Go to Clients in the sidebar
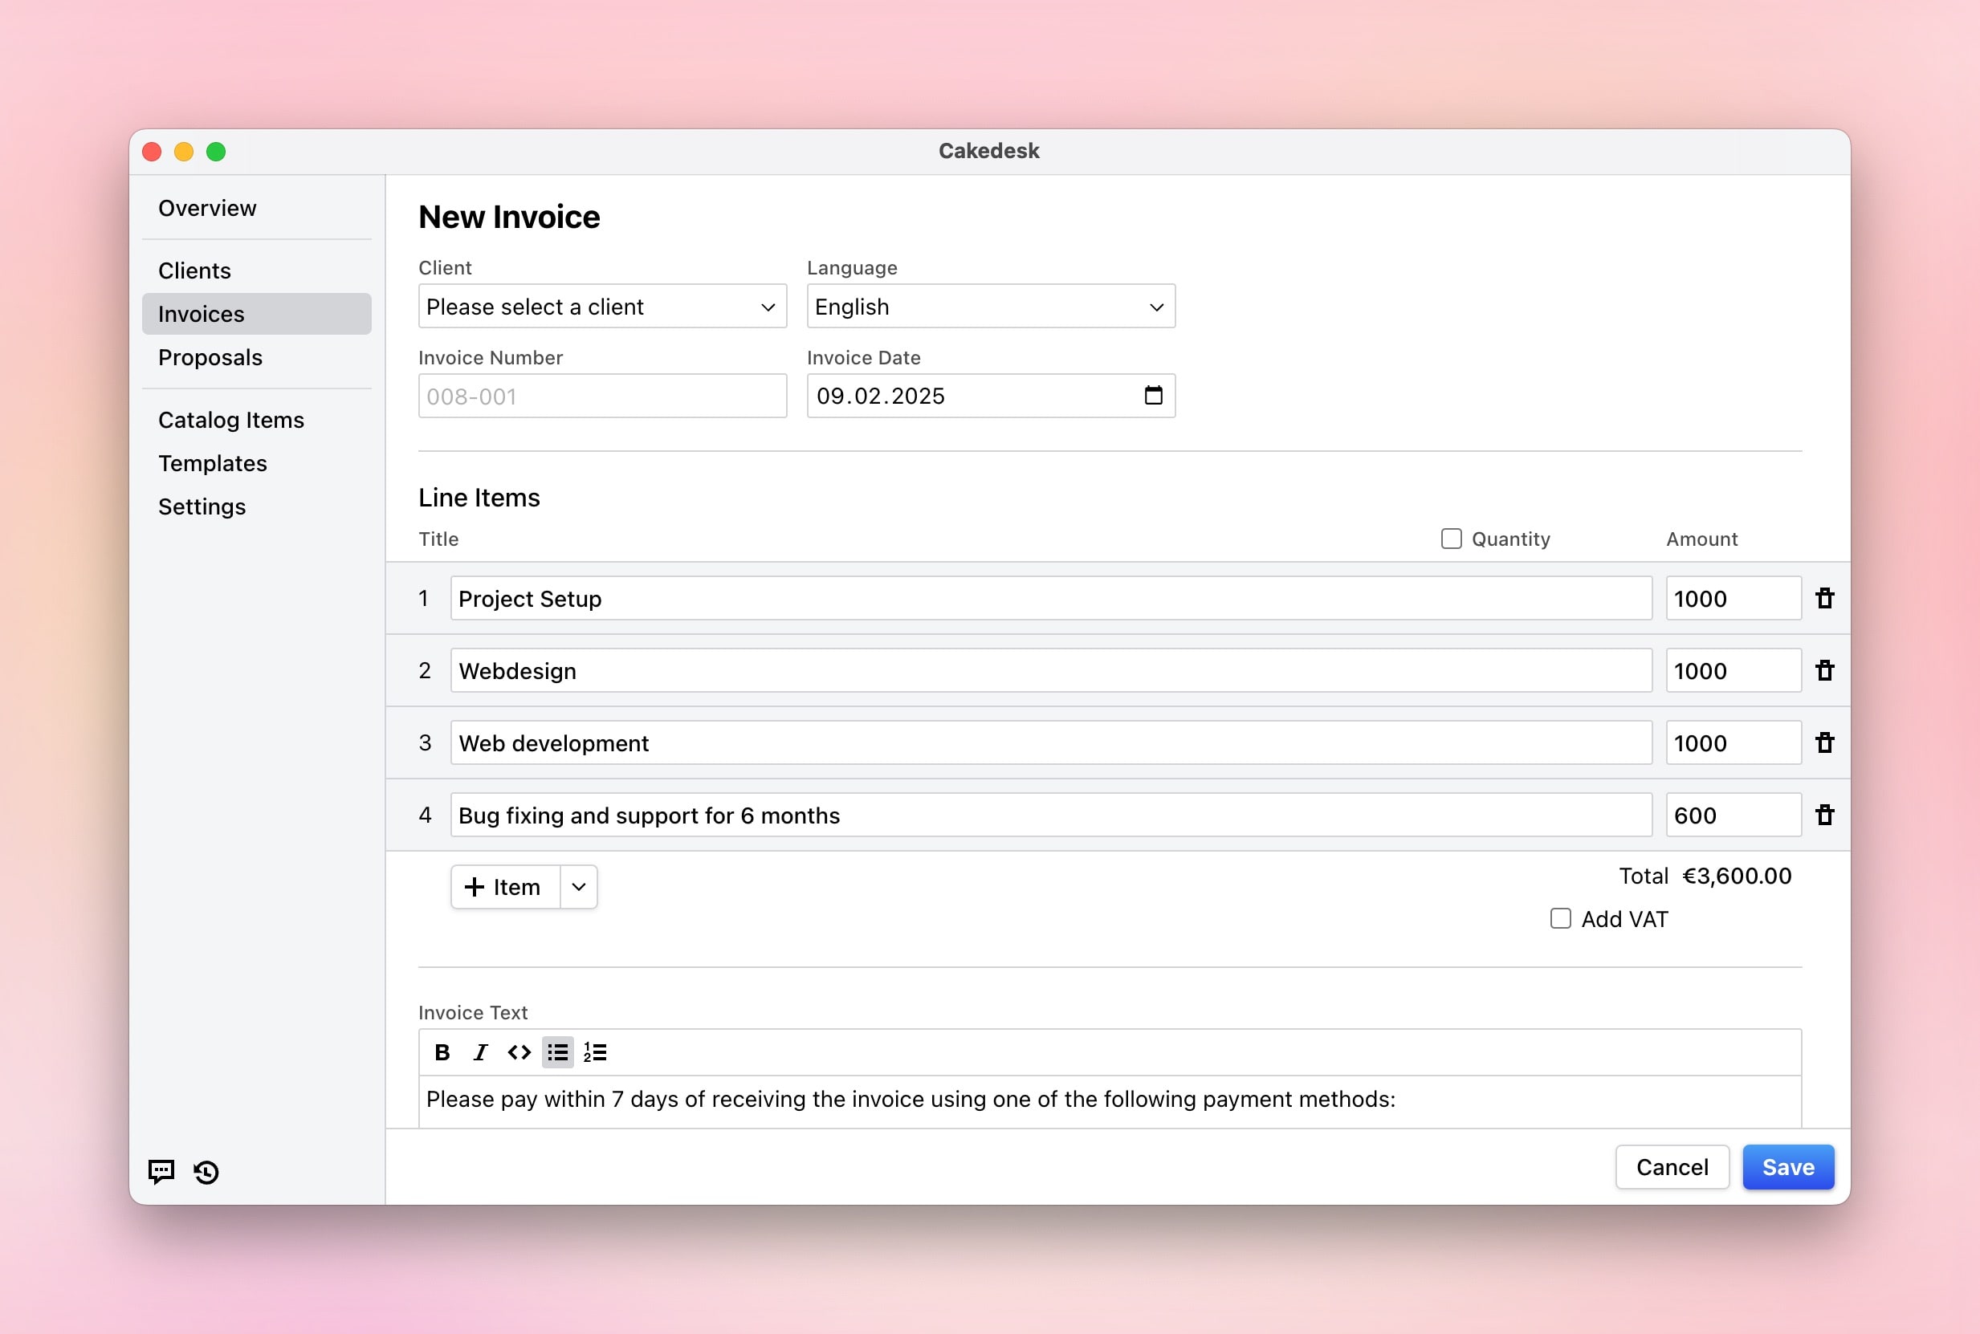This screenshot has height=1334, width=1980. [195, 270]
